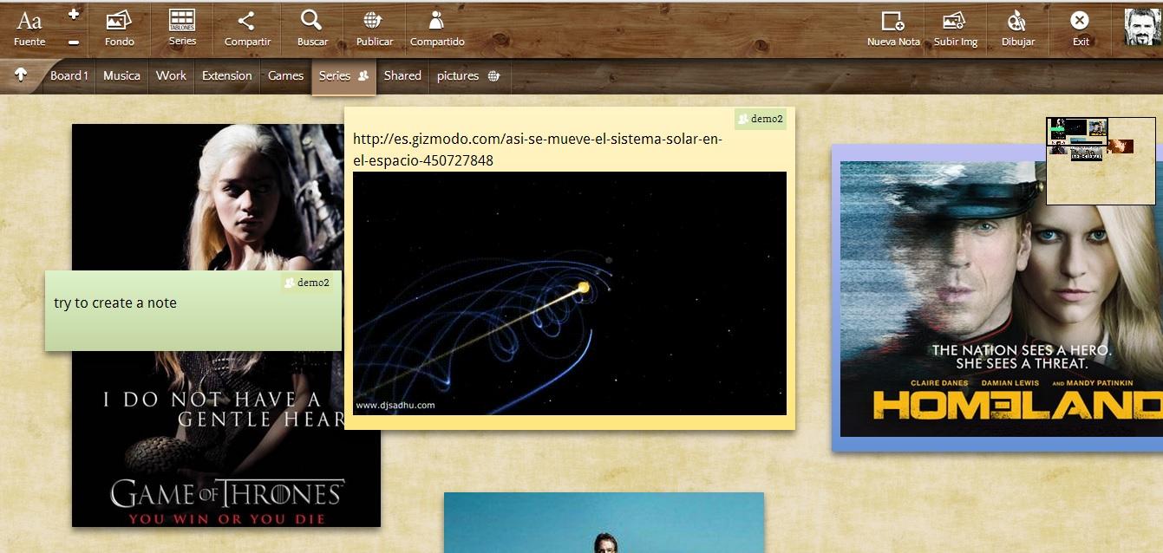
Task: Open Fondo background picker
Action: [120, 29]
